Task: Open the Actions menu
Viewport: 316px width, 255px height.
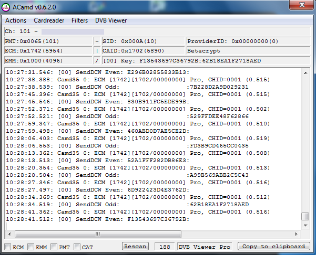Action: tap(16, 20)
